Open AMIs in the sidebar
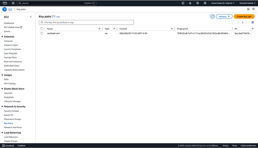258x148 pixels. [6, 79]
